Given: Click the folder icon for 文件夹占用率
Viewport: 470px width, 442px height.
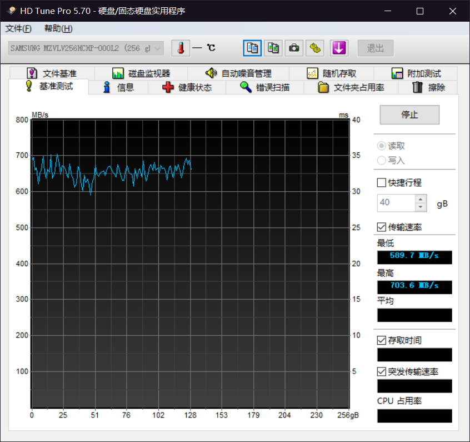Looking at the screenshot, I should (x=323, y=87).
